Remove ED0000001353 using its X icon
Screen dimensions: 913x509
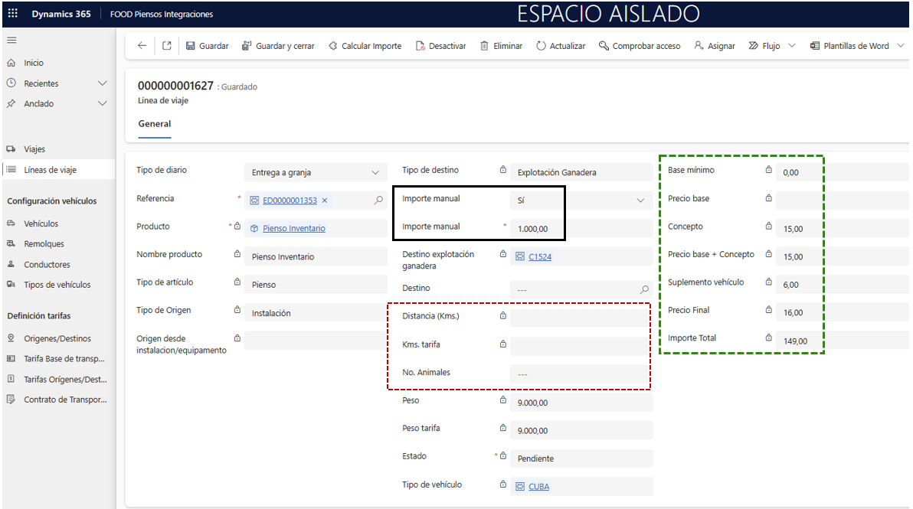[x=325, y=201]
